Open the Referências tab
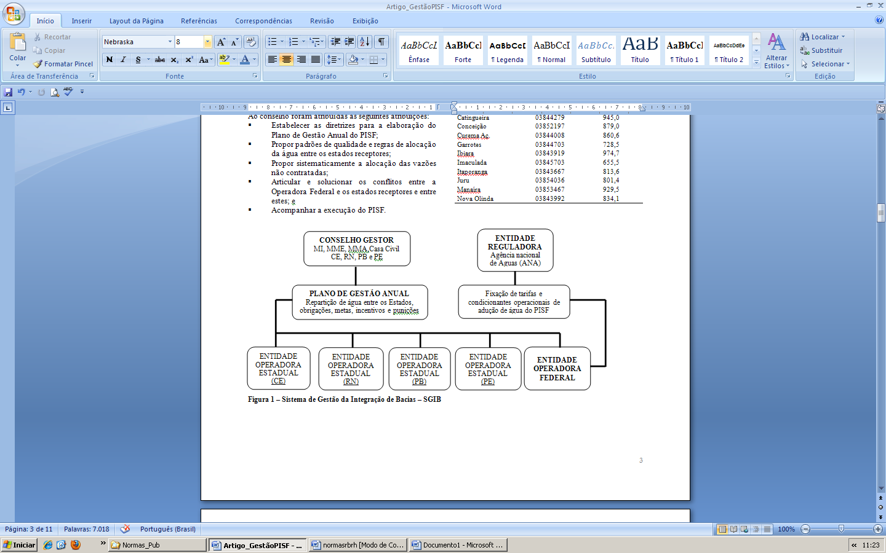Viewport: 886px width, 553px height. tap(199, 21)
